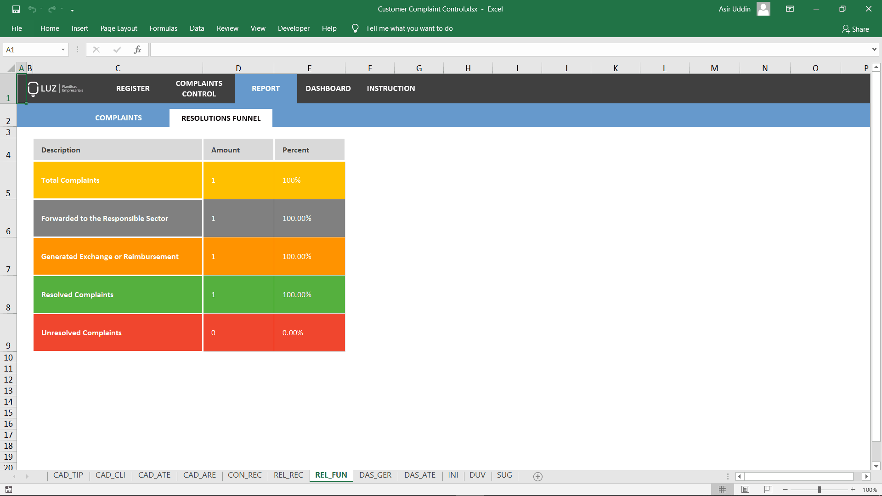Viewport: 882px width, 496px height.
Task: Open the DASHBOARD navigation button
Action: 328,88
